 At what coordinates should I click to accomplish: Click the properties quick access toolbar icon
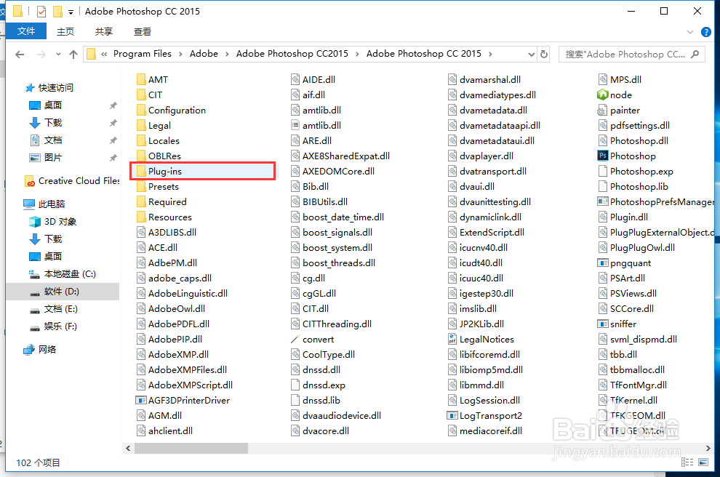(41, 12)
